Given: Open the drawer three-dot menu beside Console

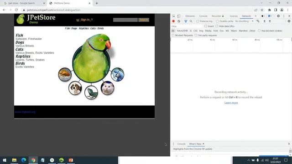Looking at the screenshot, I should click(x=173, y=144).
